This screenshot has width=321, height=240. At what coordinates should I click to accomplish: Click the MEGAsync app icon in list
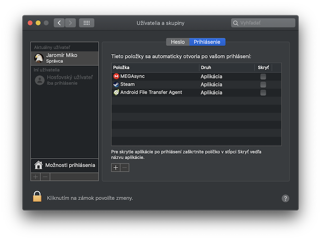tap(116, 77)
